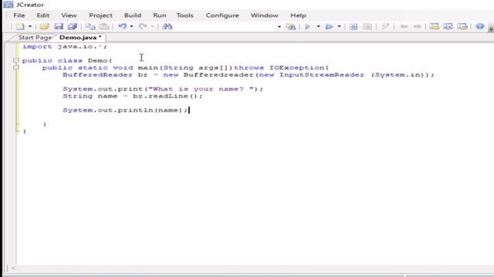
Task: Navigate forward with the right arrow icon
Action: [x=417, y=27]
